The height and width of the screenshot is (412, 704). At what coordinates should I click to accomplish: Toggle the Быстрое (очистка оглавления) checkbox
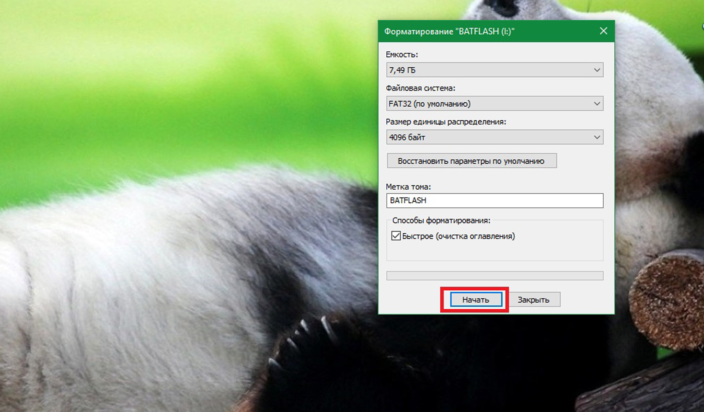point(396,236)
